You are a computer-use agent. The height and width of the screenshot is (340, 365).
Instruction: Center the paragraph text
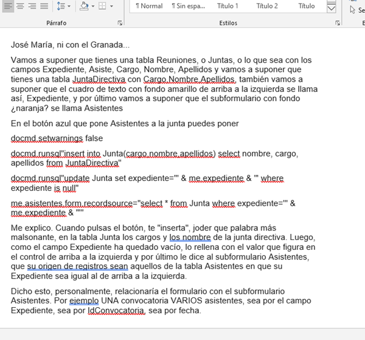point(19,6)
